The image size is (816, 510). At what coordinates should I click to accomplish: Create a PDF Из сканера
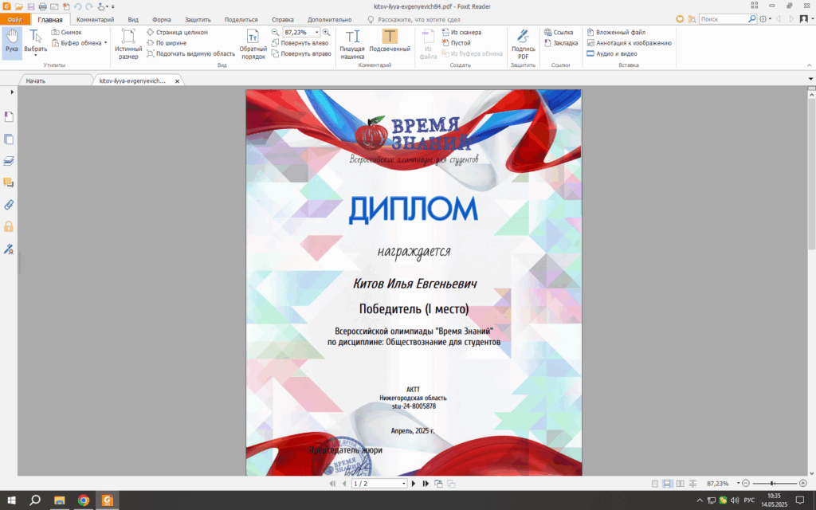(461, 32)
